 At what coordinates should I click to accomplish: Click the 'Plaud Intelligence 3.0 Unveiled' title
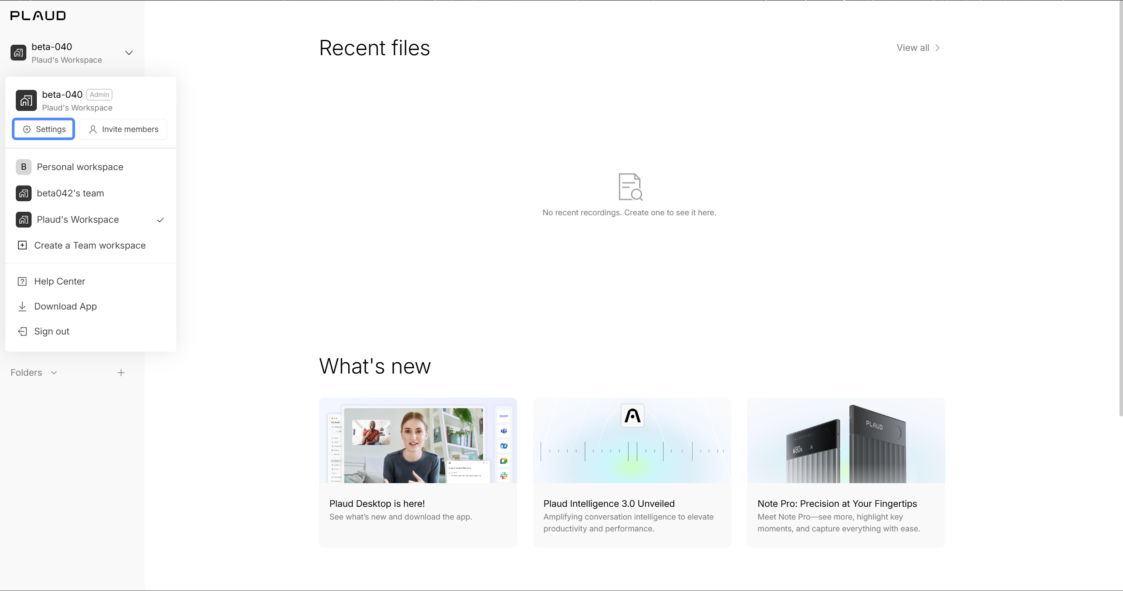tap(609, 504)
